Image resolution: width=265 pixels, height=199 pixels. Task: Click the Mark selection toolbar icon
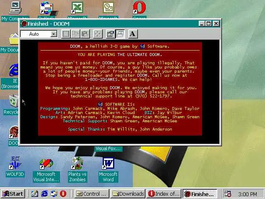[66, 34]
